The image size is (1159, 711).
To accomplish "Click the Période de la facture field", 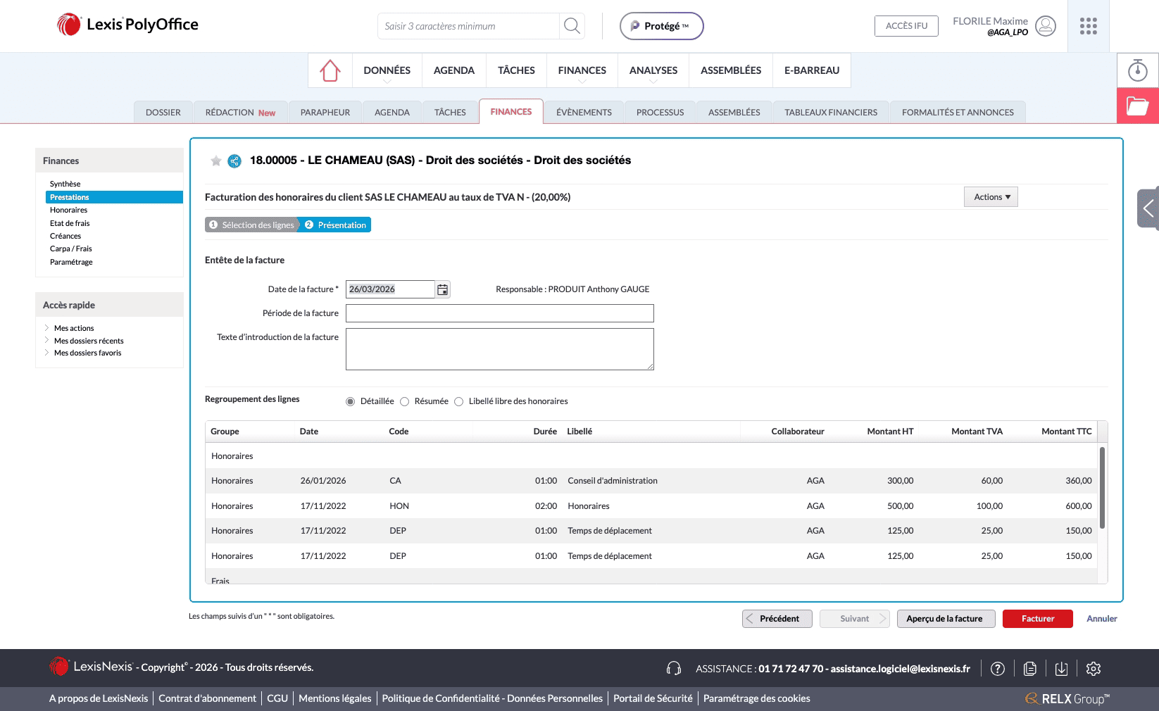I will click(499, 313).
